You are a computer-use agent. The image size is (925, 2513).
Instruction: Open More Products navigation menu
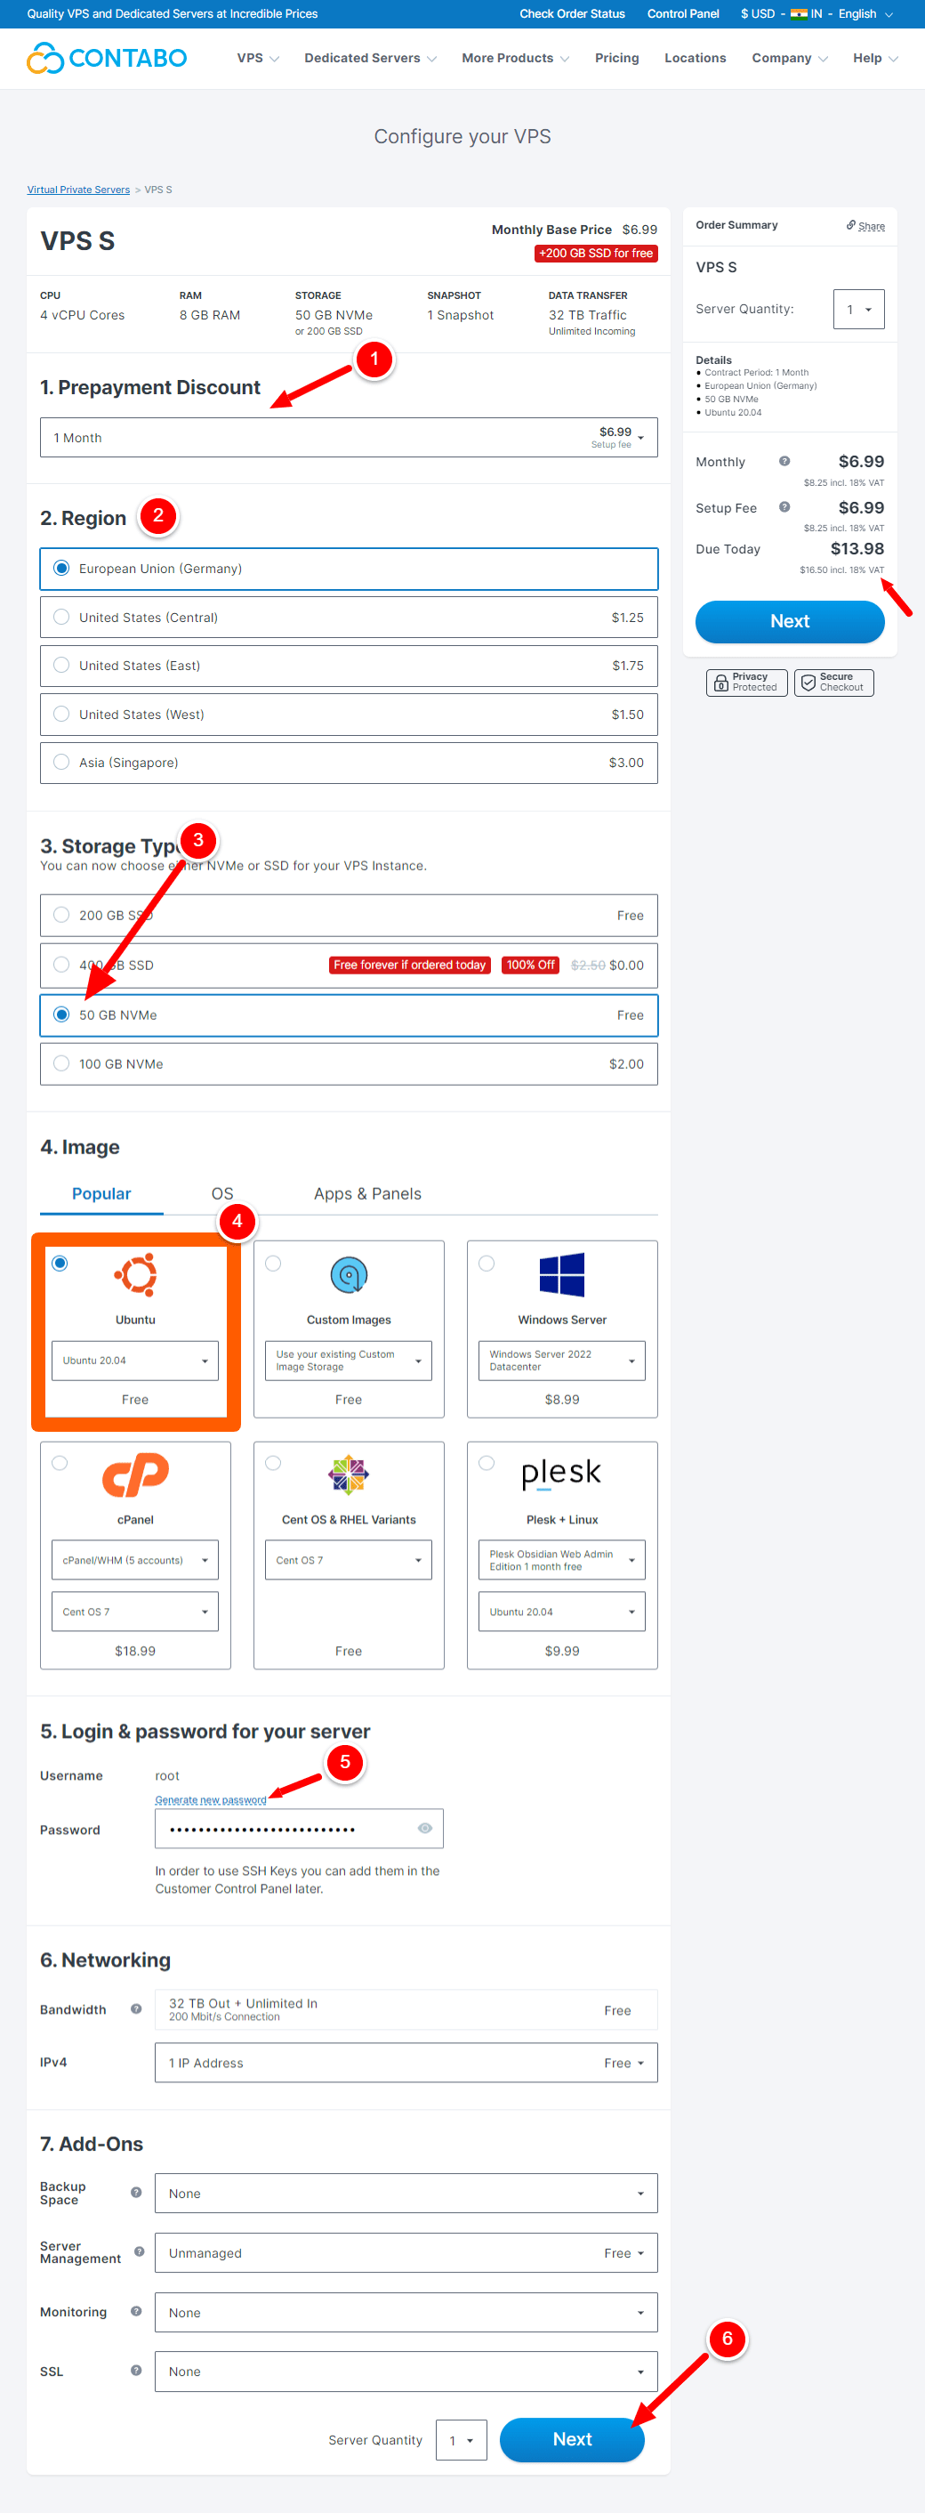pos(516,59)
